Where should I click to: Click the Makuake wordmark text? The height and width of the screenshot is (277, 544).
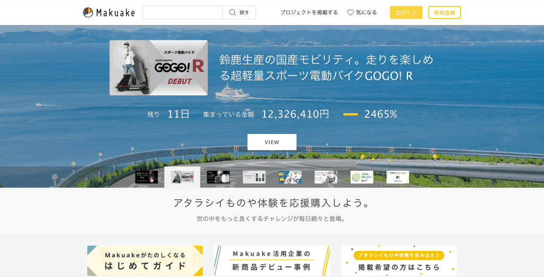click(x=115, y=13)
